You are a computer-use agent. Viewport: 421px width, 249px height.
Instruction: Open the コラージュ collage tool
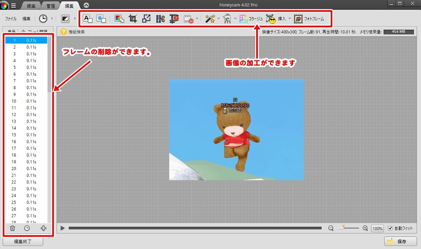click(x=251, y=19)
